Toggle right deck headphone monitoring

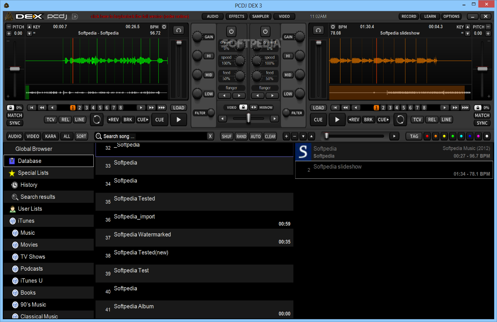(x=318, y=31)
